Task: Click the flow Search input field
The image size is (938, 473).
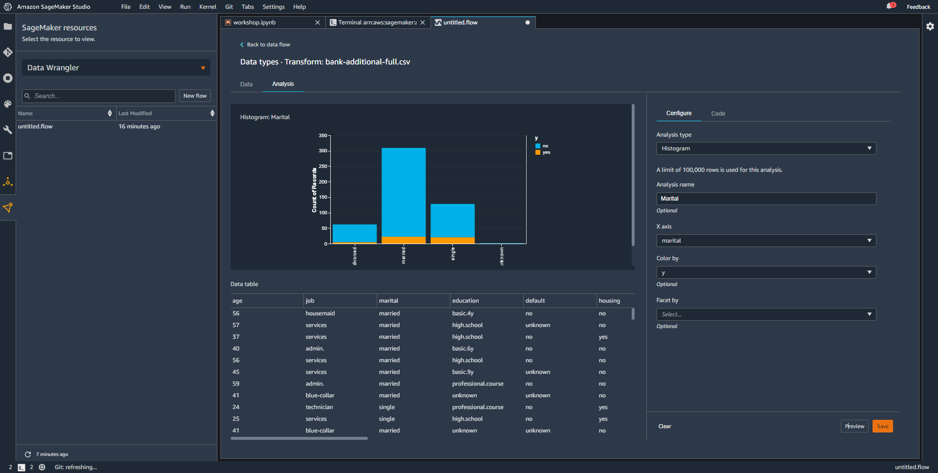Action: click(x=99, y=96)
